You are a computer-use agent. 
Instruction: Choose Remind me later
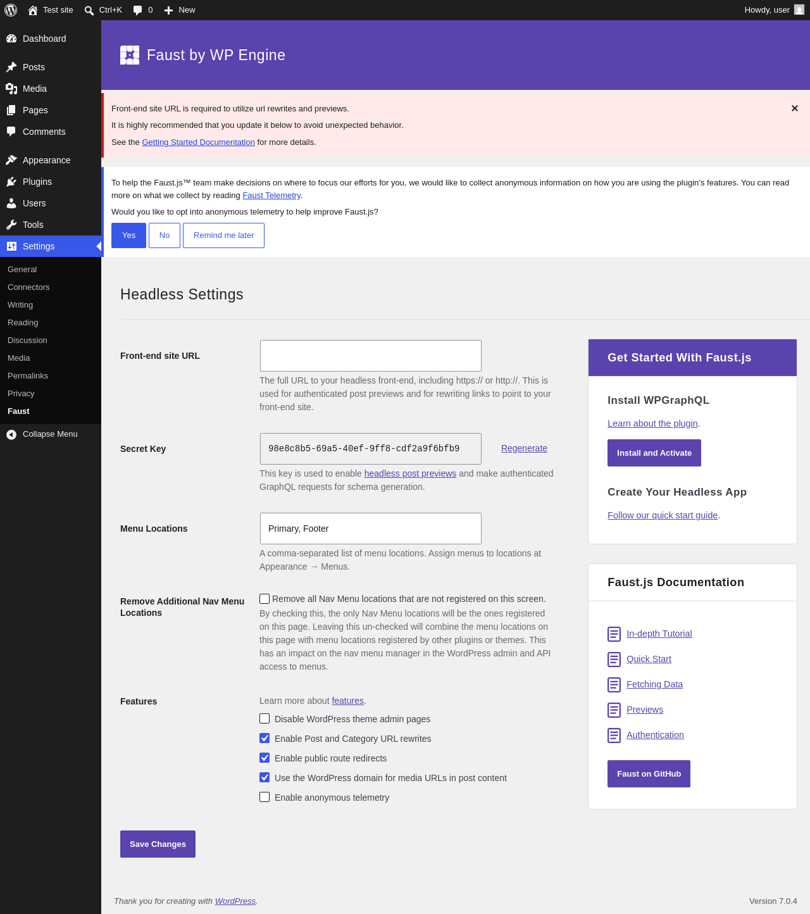coord(223,235)
